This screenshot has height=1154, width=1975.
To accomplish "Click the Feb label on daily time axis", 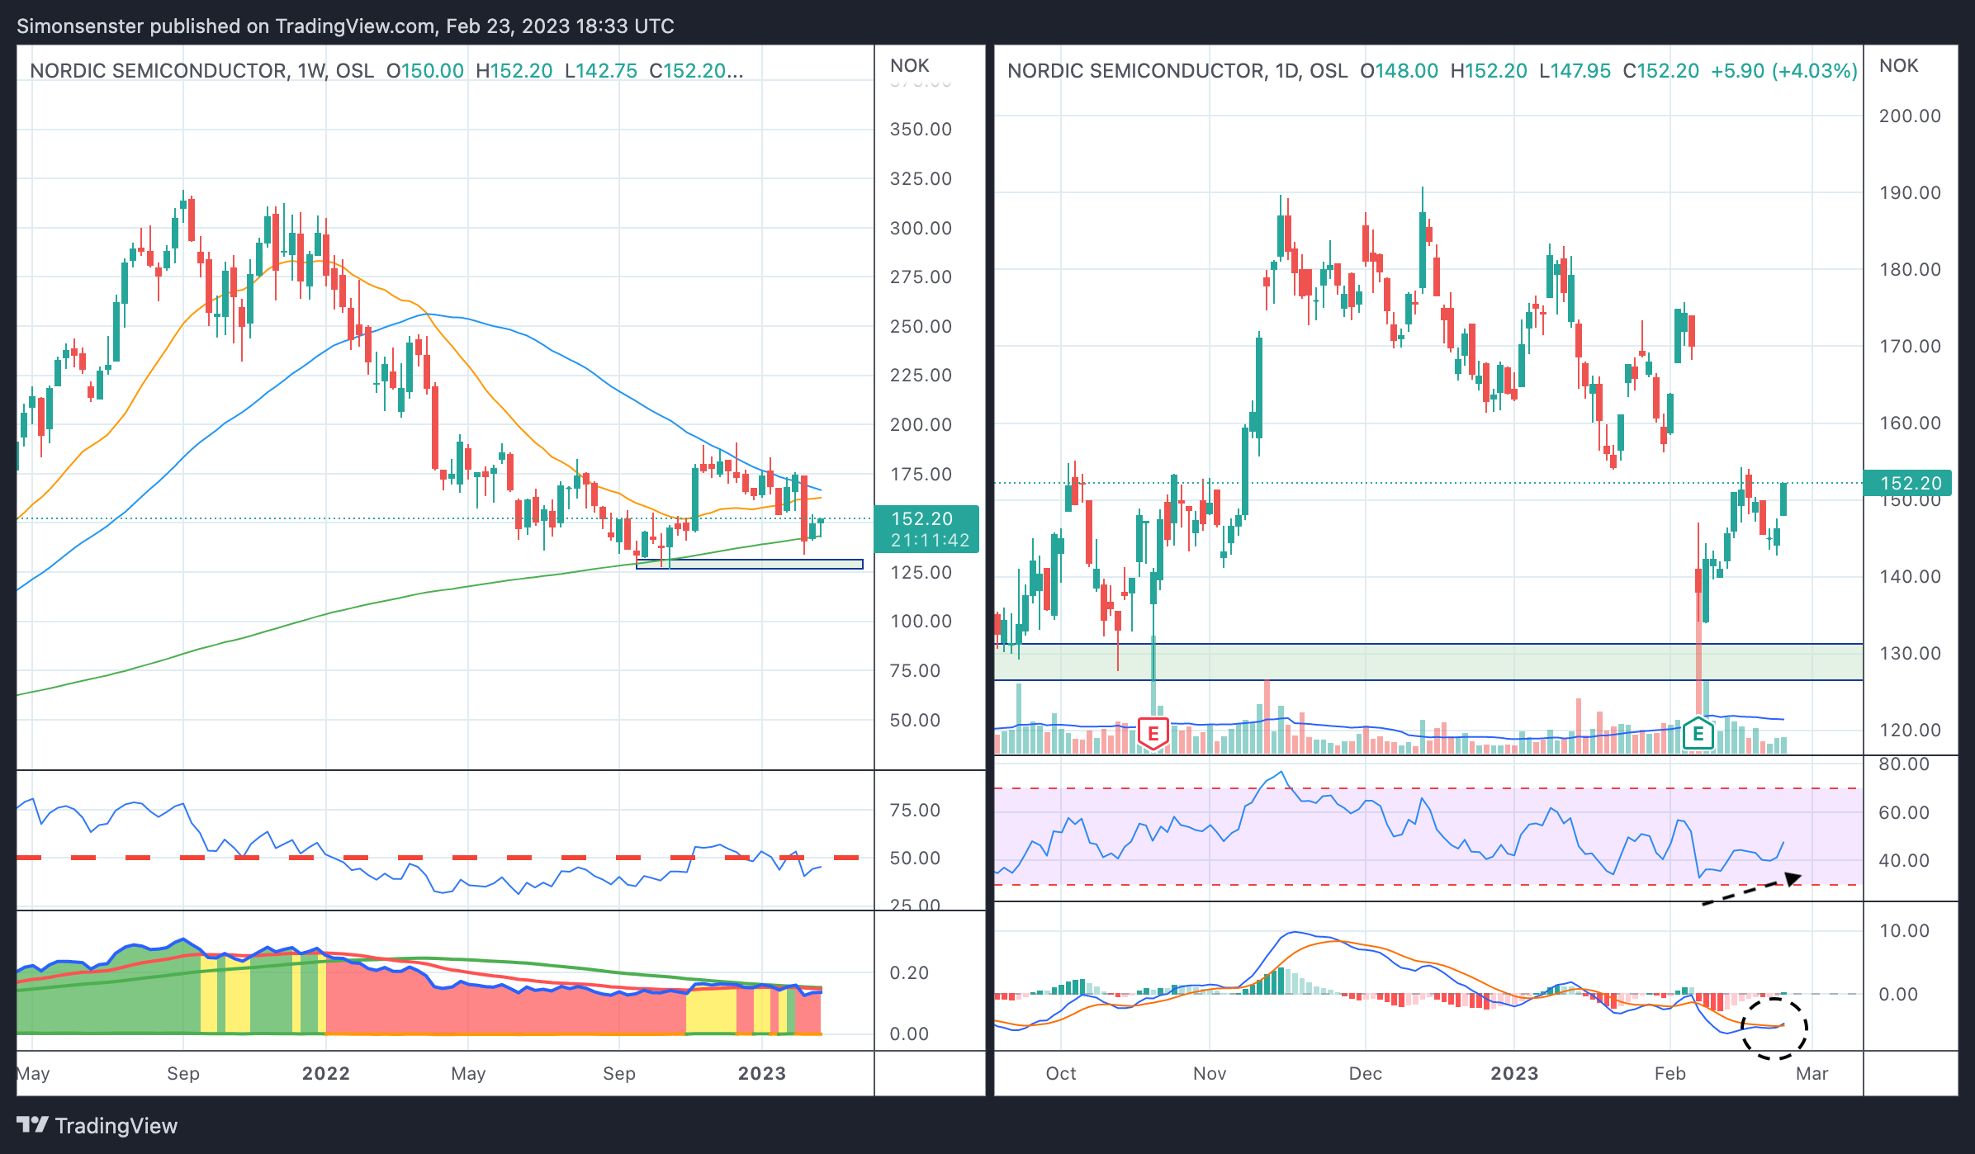I will coord(1670,1073).
